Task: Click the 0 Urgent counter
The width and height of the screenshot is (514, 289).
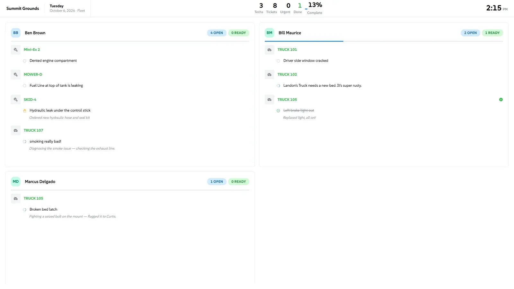Action: click(x=285, y=8)
